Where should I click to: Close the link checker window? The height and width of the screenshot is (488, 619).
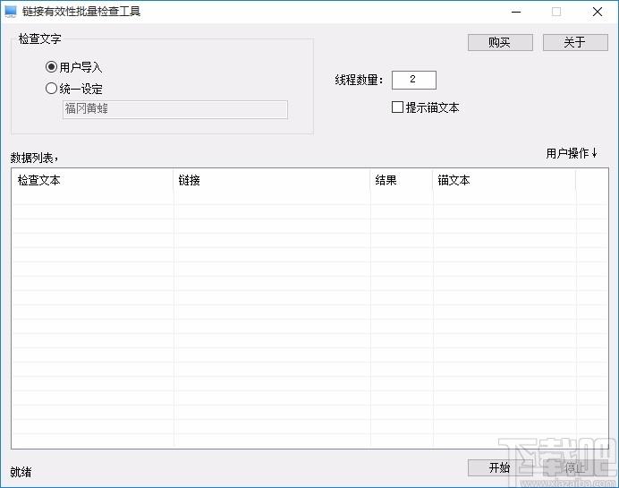[598, 12]
